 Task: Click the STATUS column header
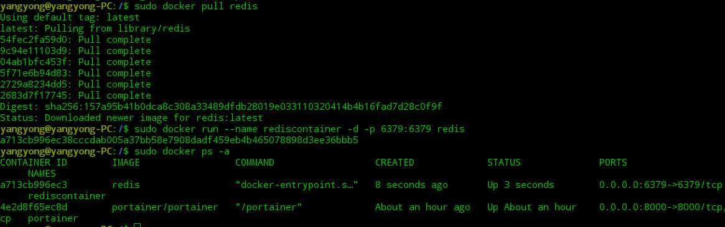504,162
